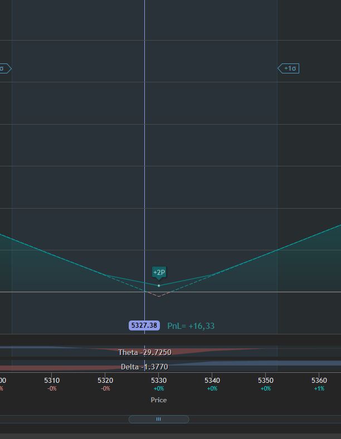Click the Theta -29.7250 value
341x439 pixels.
145,352
